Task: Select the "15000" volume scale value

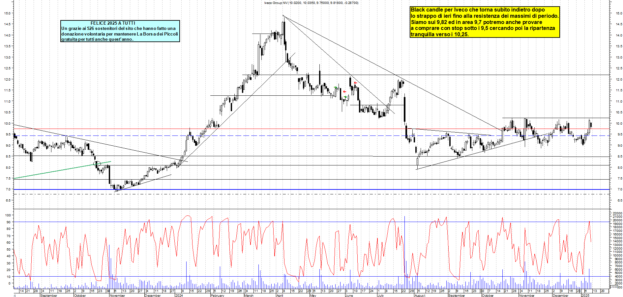Action: click(x=617, y=238)
